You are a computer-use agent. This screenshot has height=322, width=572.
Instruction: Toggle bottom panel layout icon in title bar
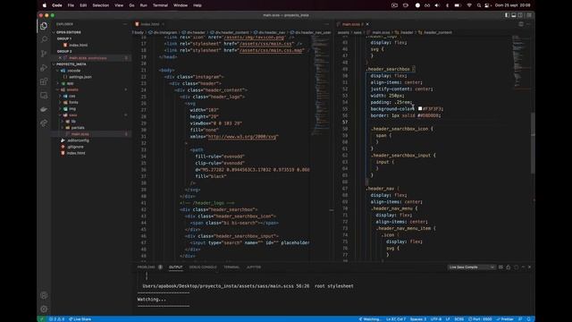click(x=514, y=15)
